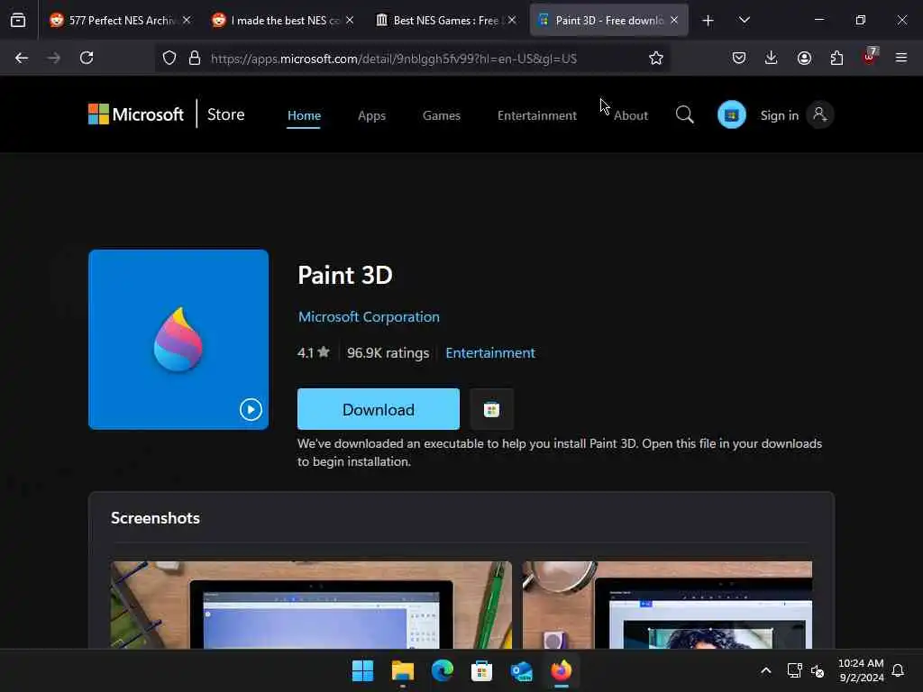The height and width of the screenshot is (692, 923).
Task: Open the Extensions puzzle icon
Action: click(x=836, y=58)
